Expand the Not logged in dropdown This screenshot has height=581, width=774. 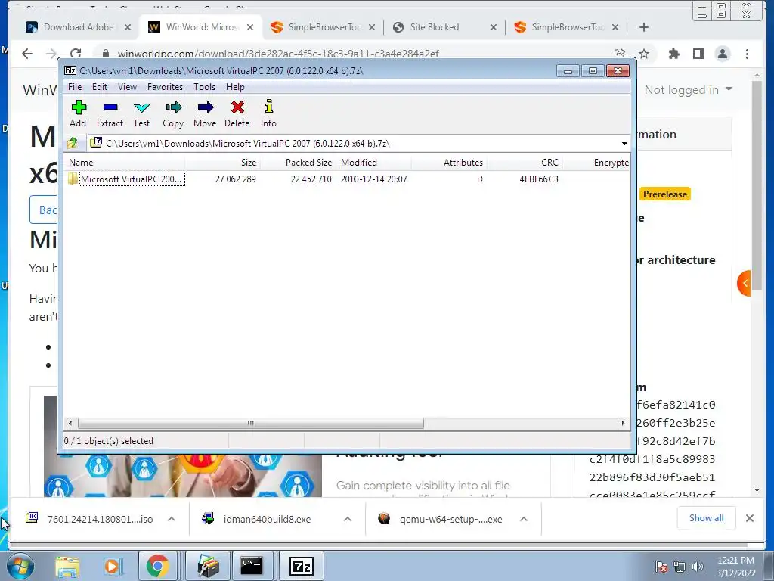pos(689,90)
